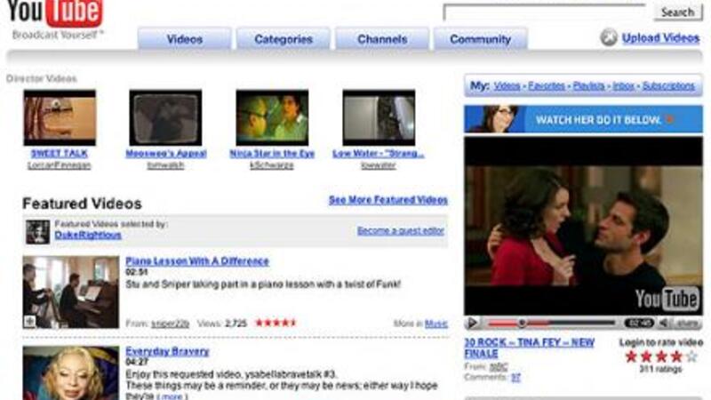Image resolution: width=711 pixels, height=400 pixels.
Task: Click the Become a guest editor link
Action: pyautogui.click(x=402, y=230)
